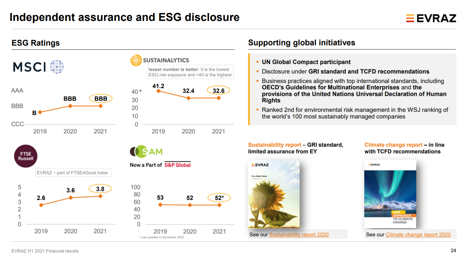Image resolution: width=470 pixels, height=258 pixels.
Task: Click the 'Now a Part of' text
Action: (x=146, y=165)
